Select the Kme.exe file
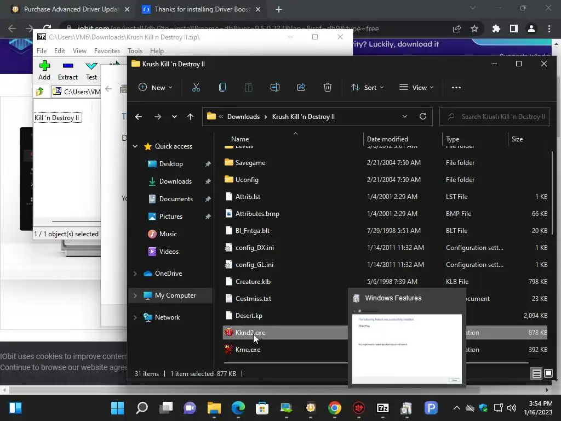 248,349
